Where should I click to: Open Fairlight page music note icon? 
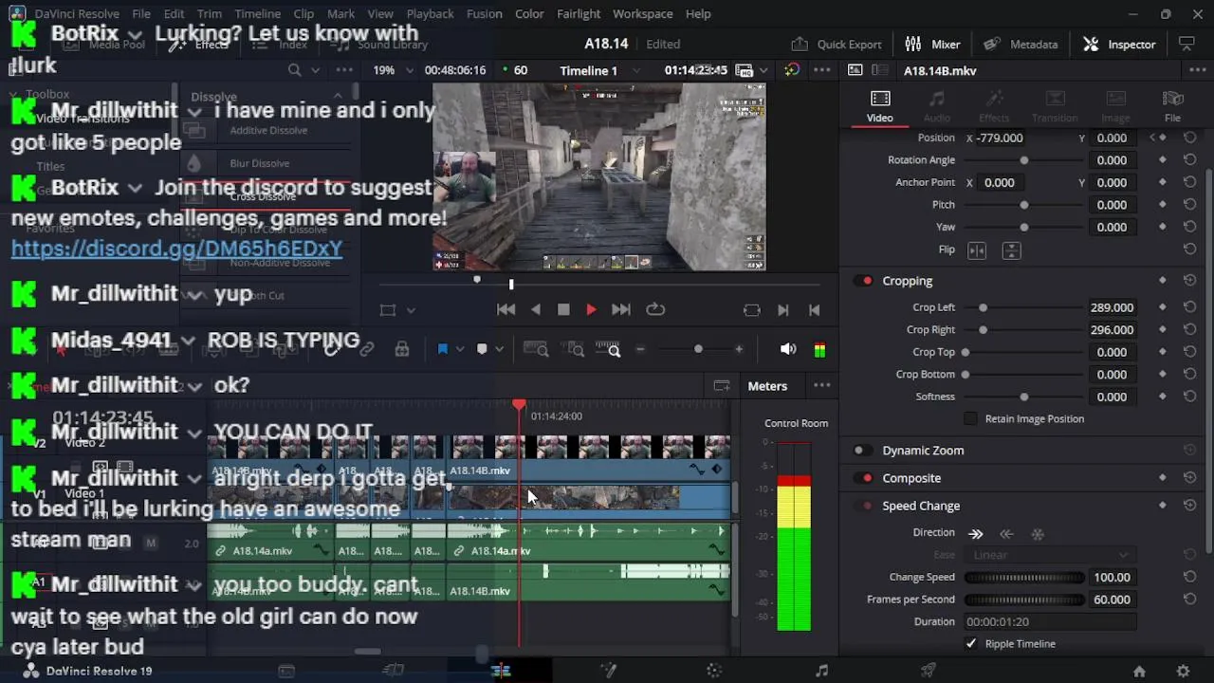[x=821, y=671]
